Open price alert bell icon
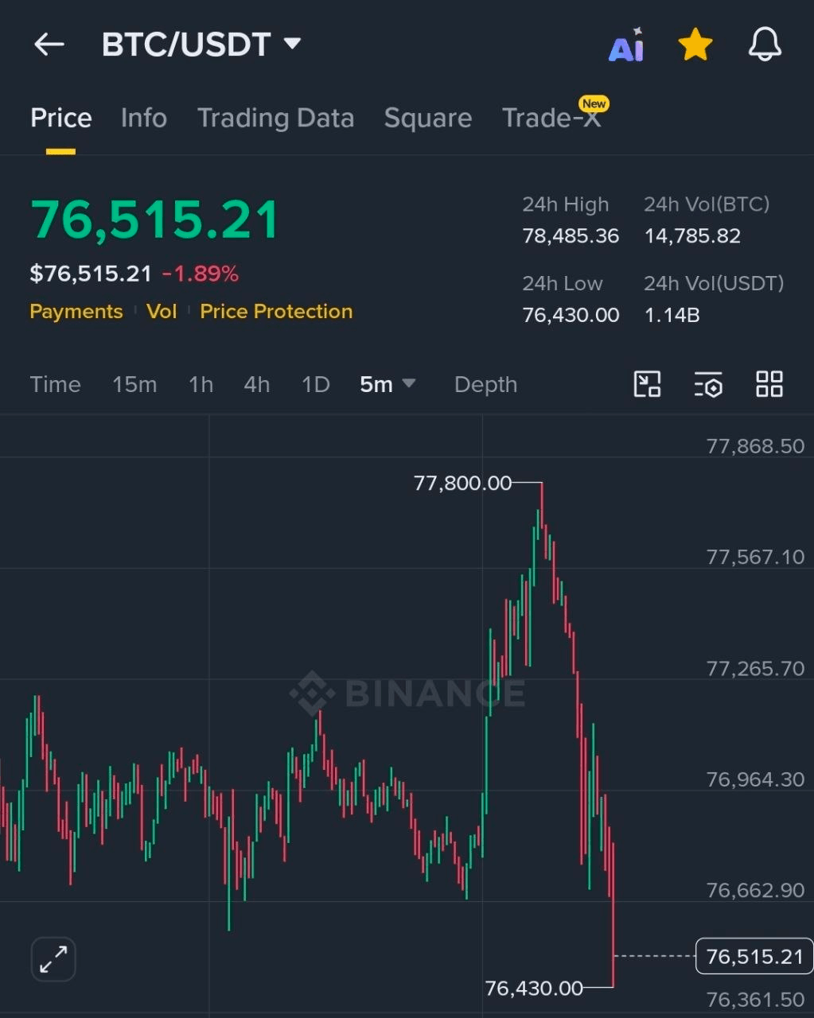 tap(765, 45)
